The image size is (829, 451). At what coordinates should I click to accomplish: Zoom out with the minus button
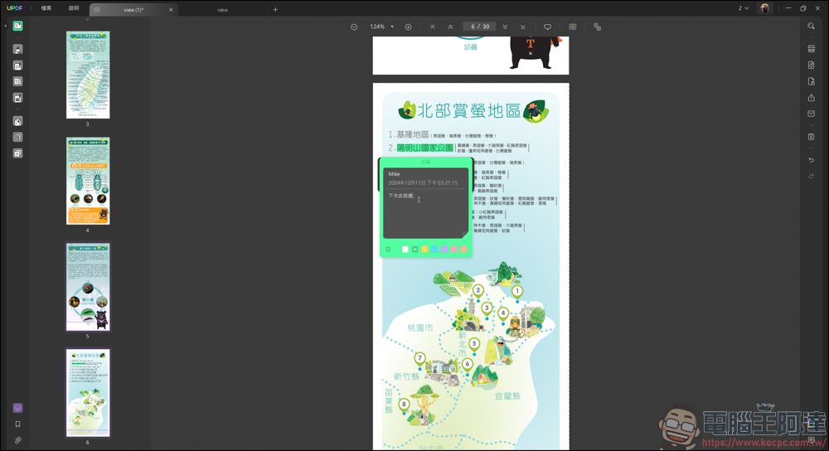coord(354,27)
